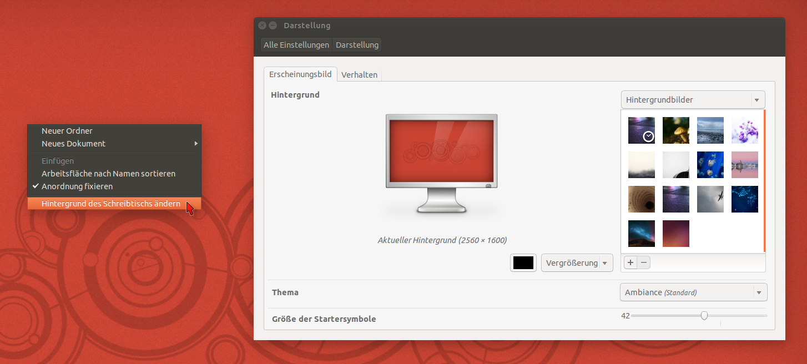Click Arbeitsfläche nach Namen sortieren

tap(114, 174)
